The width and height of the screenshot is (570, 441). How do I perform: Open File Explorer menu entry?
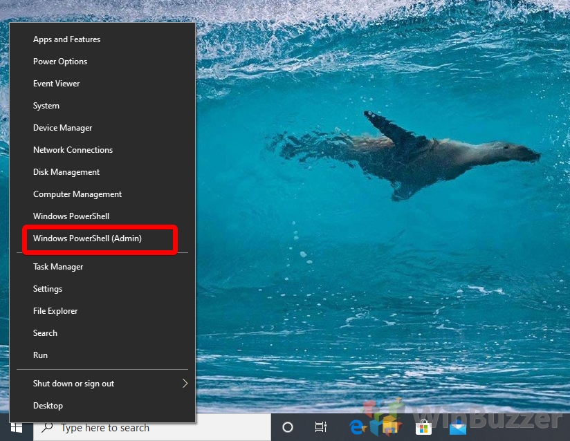[102, 311]
